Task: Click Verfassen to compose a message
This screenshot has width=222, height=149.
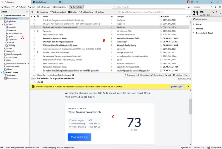Action: point(21,7)
